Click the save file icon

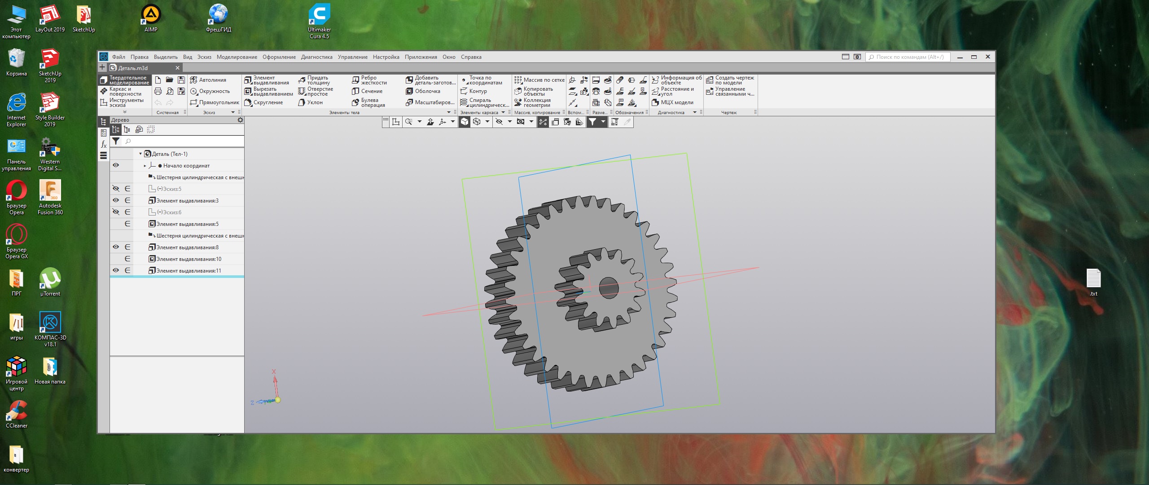click(x=181, y=80)
